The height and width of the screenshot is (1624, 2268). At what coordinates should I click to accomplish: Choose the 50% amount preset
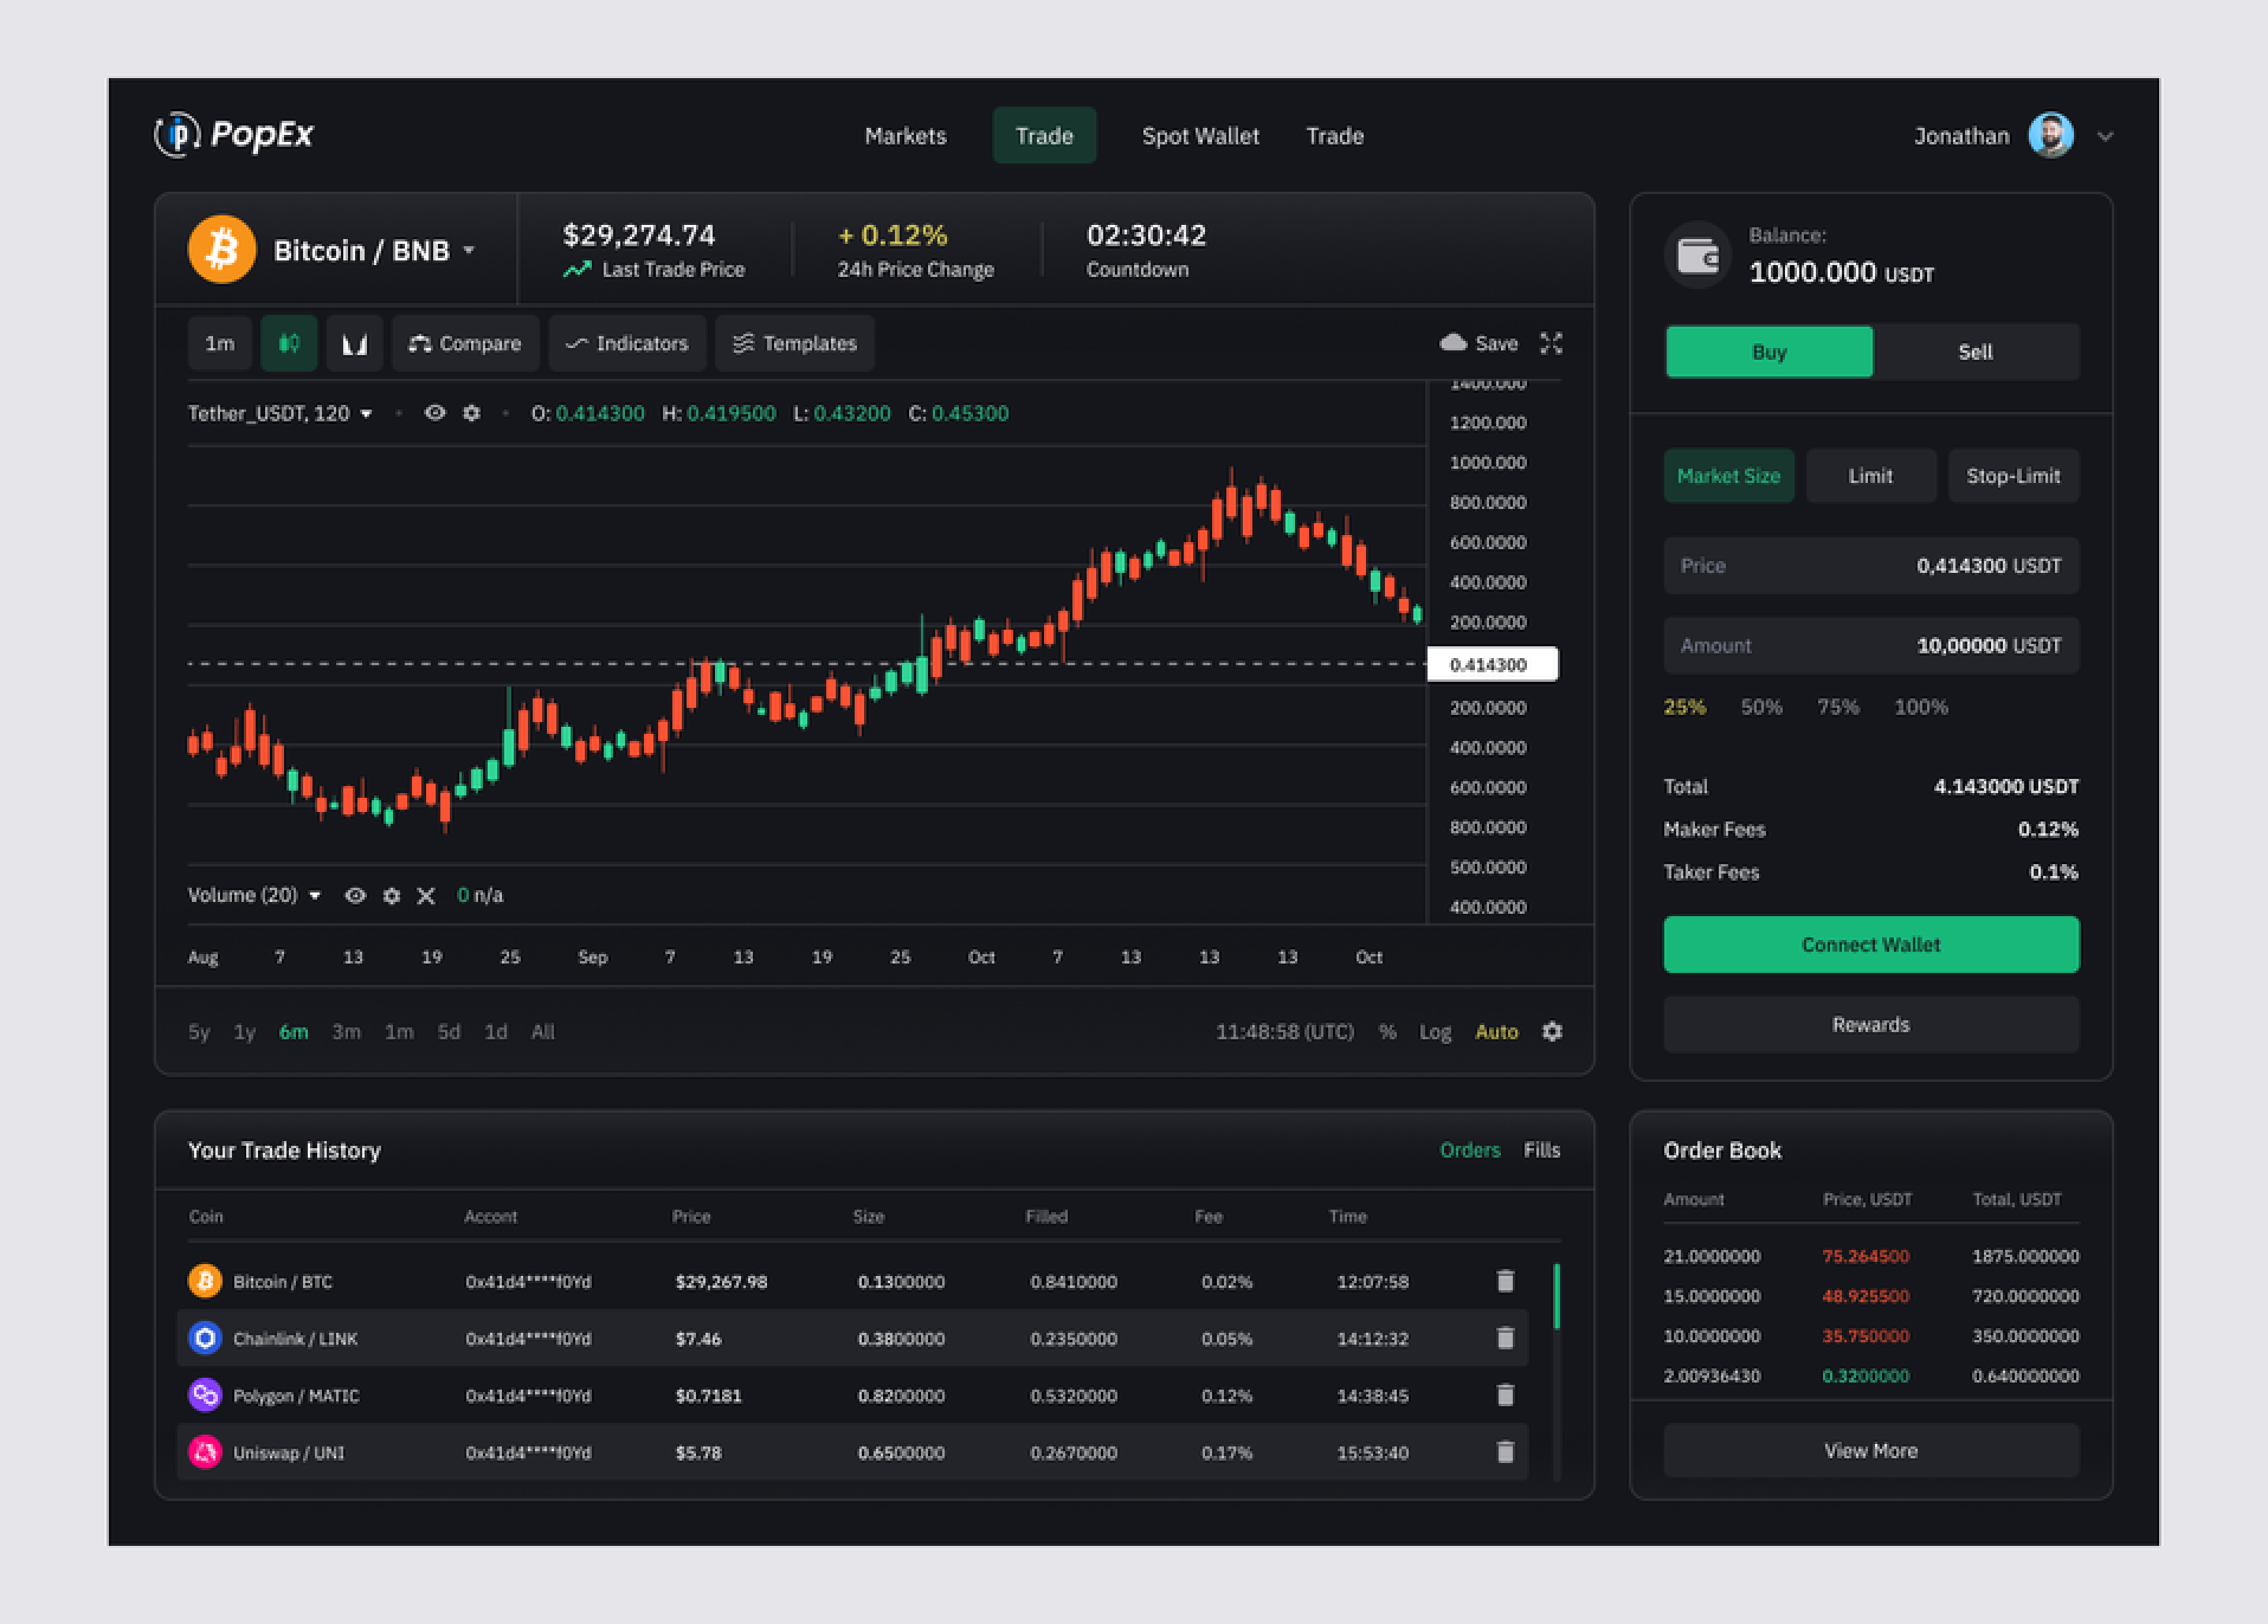click(x=1761, y=707)
